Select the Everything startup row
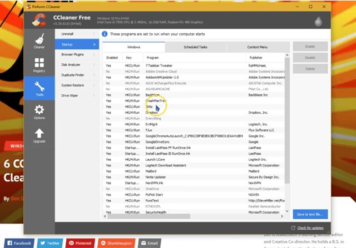Screen dimensions: 356x248 pos(194,118)
